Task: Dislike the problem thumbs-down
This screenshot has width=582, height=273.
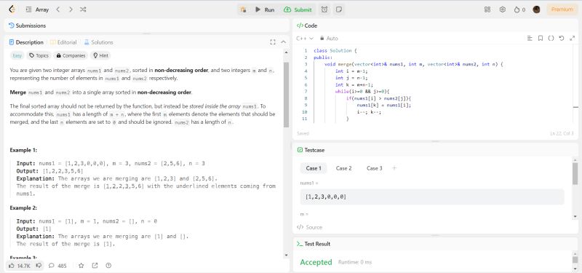Action: (39, 266)
